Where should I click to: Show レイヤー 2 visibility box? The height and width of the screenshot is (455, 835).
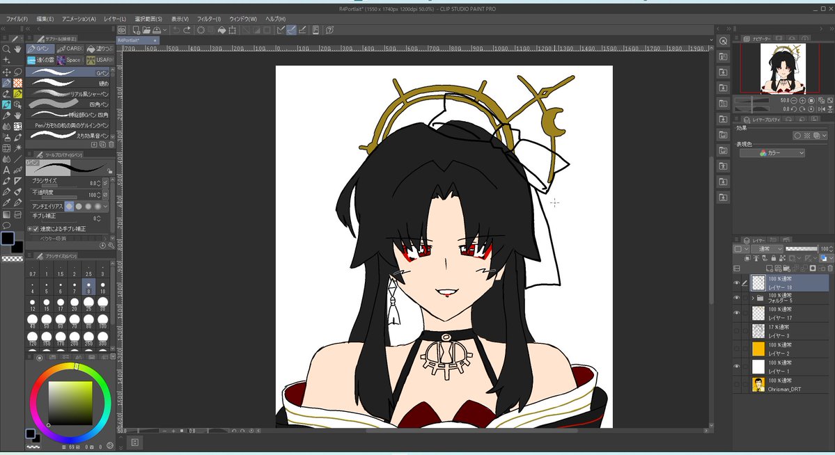click(x=737, y=349)
